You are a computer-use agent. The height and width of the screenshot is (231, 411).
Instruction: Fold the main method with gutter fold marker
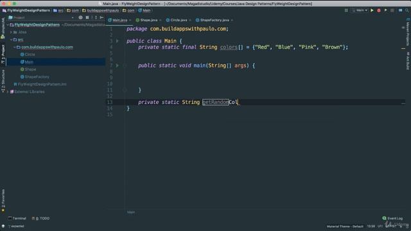click(125, 65)
